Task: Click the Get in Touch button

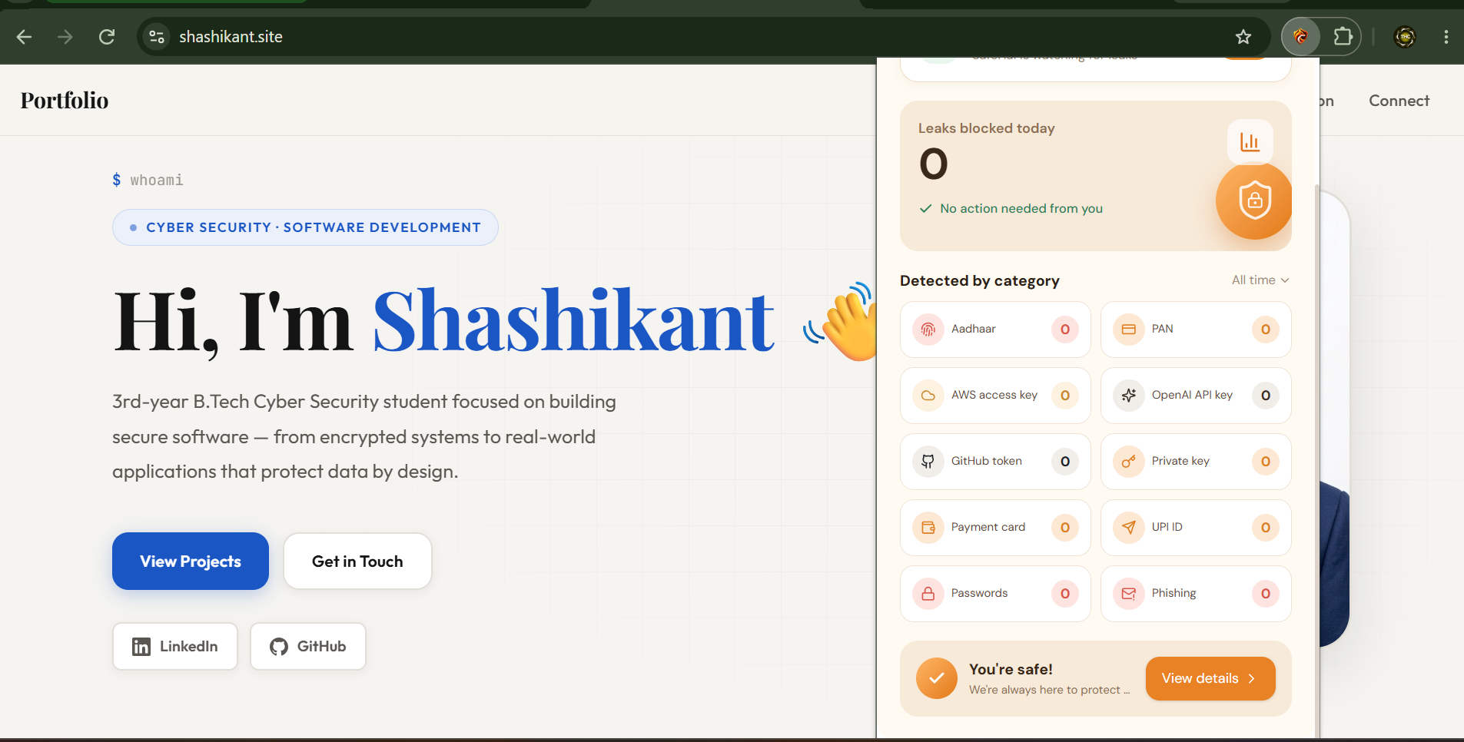Action: pos(357,561)
